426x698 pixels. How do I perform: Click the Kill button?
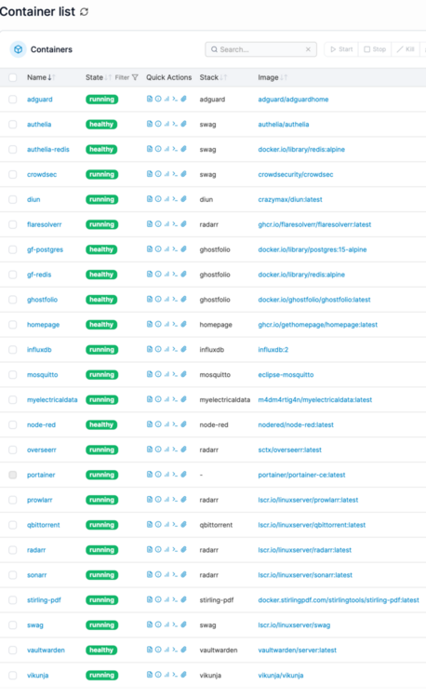click(406, 49)
